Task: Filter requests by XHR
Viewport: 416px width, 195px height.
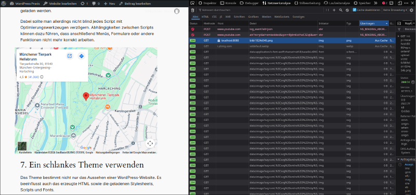Action: point(228,17)
